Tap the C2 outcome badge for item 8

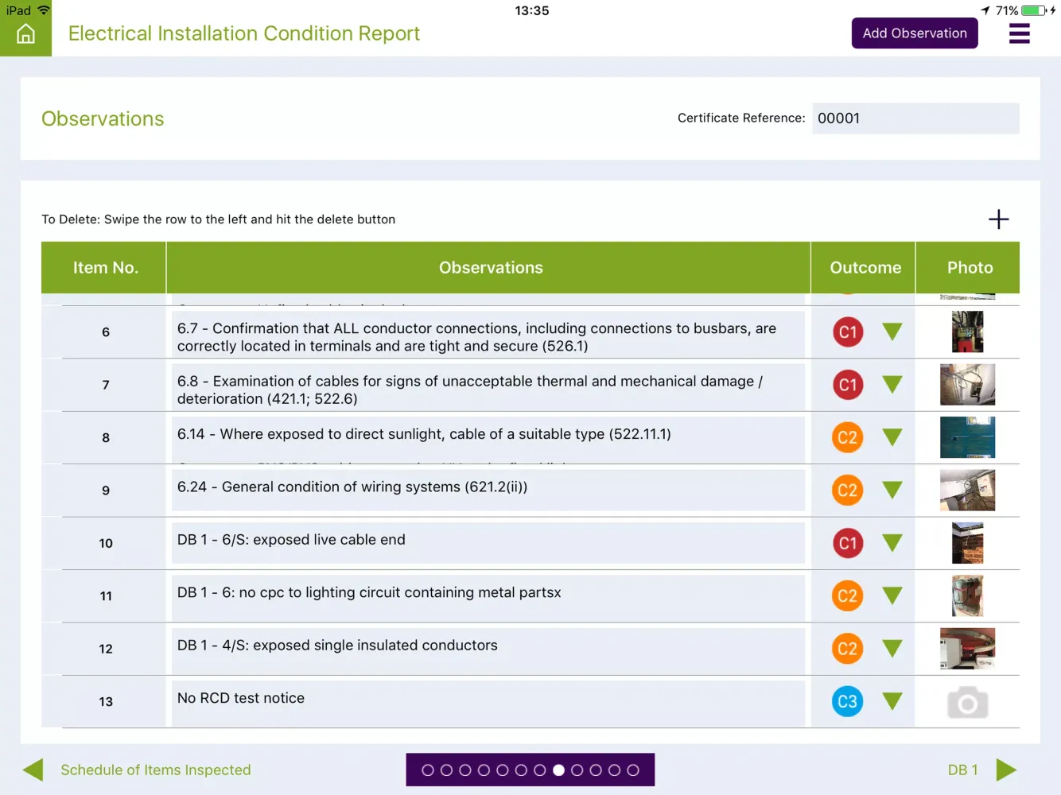[847, 437]
